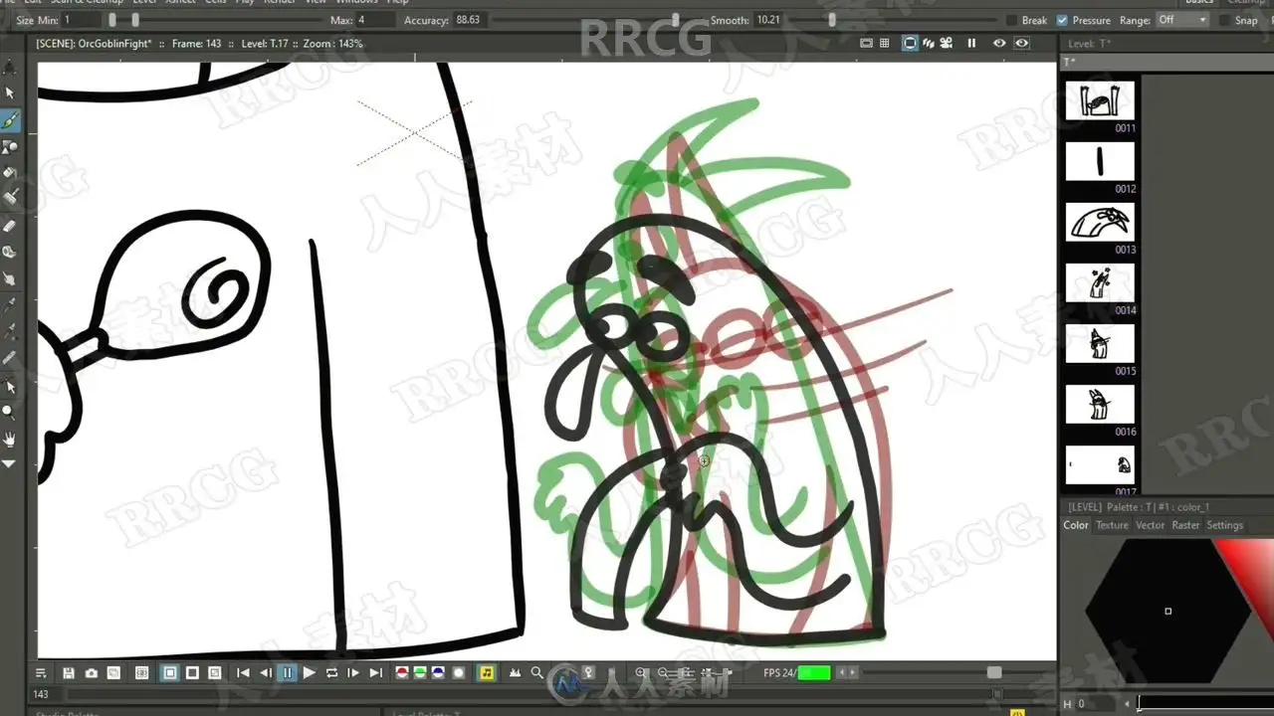This screenshot has width=1274, height=716.
Task: Select the Eraser tool
Action: coord(10,226)
